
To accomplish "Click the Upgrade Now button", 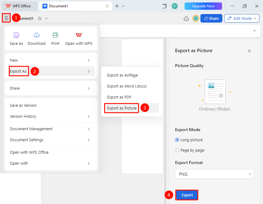I will pos(203,6).
